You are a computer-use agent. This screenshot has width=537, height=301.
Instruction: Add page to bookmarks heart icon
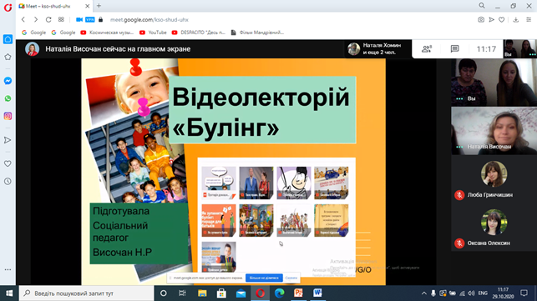coord(501,20)
